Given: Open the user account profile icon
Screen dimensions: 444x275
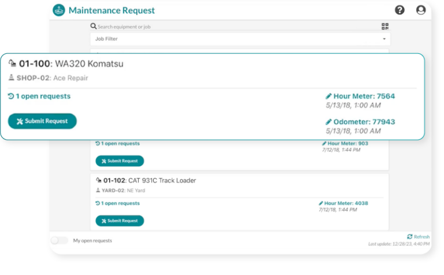Looking at the screenshot, I should [421, 10].
